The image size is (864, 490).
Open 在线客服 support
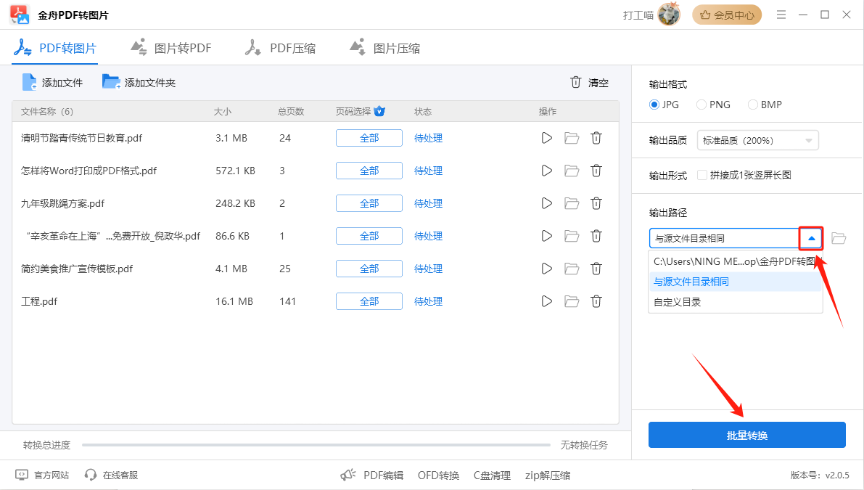click(x=111, y=475)
